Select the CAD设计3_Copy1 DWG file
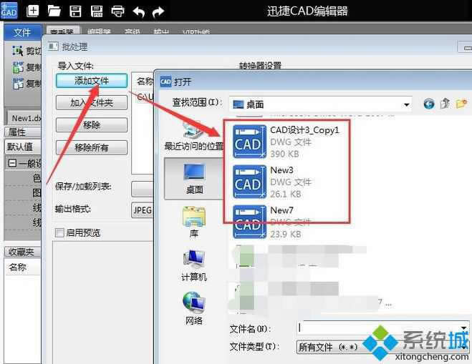 [286, 142]
